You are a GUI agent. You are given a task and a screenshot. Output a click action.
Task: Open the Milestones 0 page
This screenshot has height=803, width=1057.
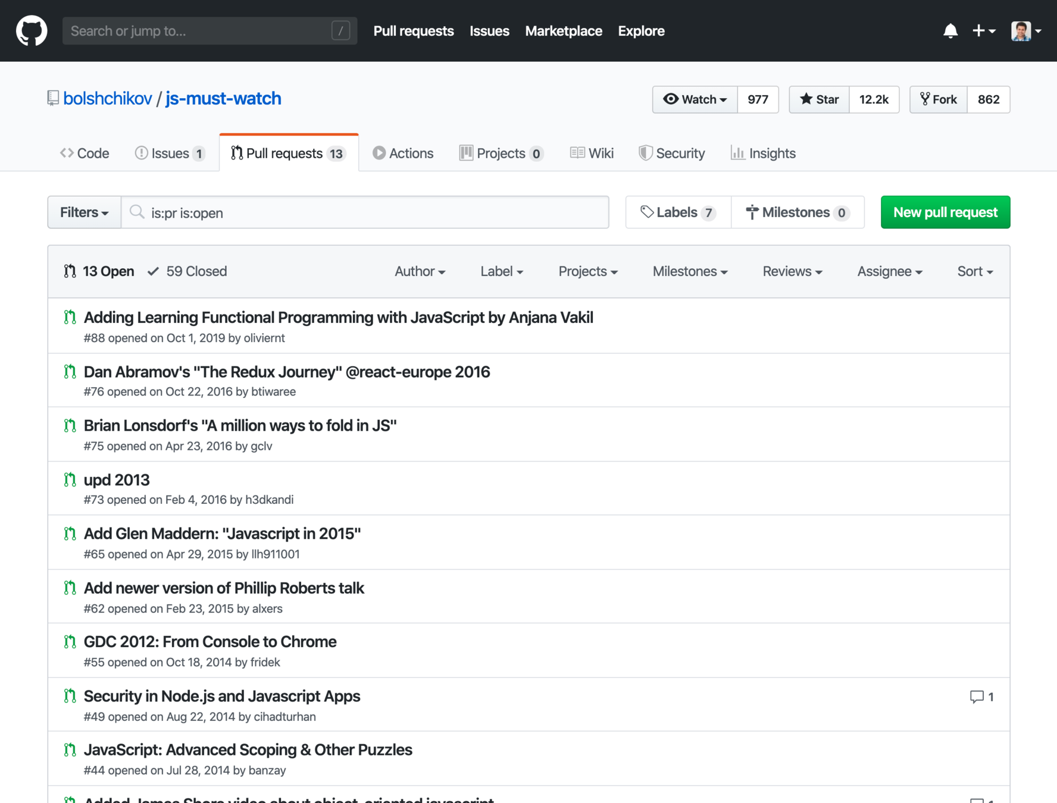point(798,212)
